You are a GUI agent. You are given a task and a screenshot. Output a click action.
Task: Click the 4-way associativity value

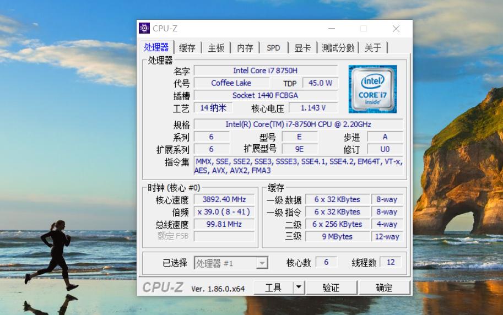[x=387, y=224]
